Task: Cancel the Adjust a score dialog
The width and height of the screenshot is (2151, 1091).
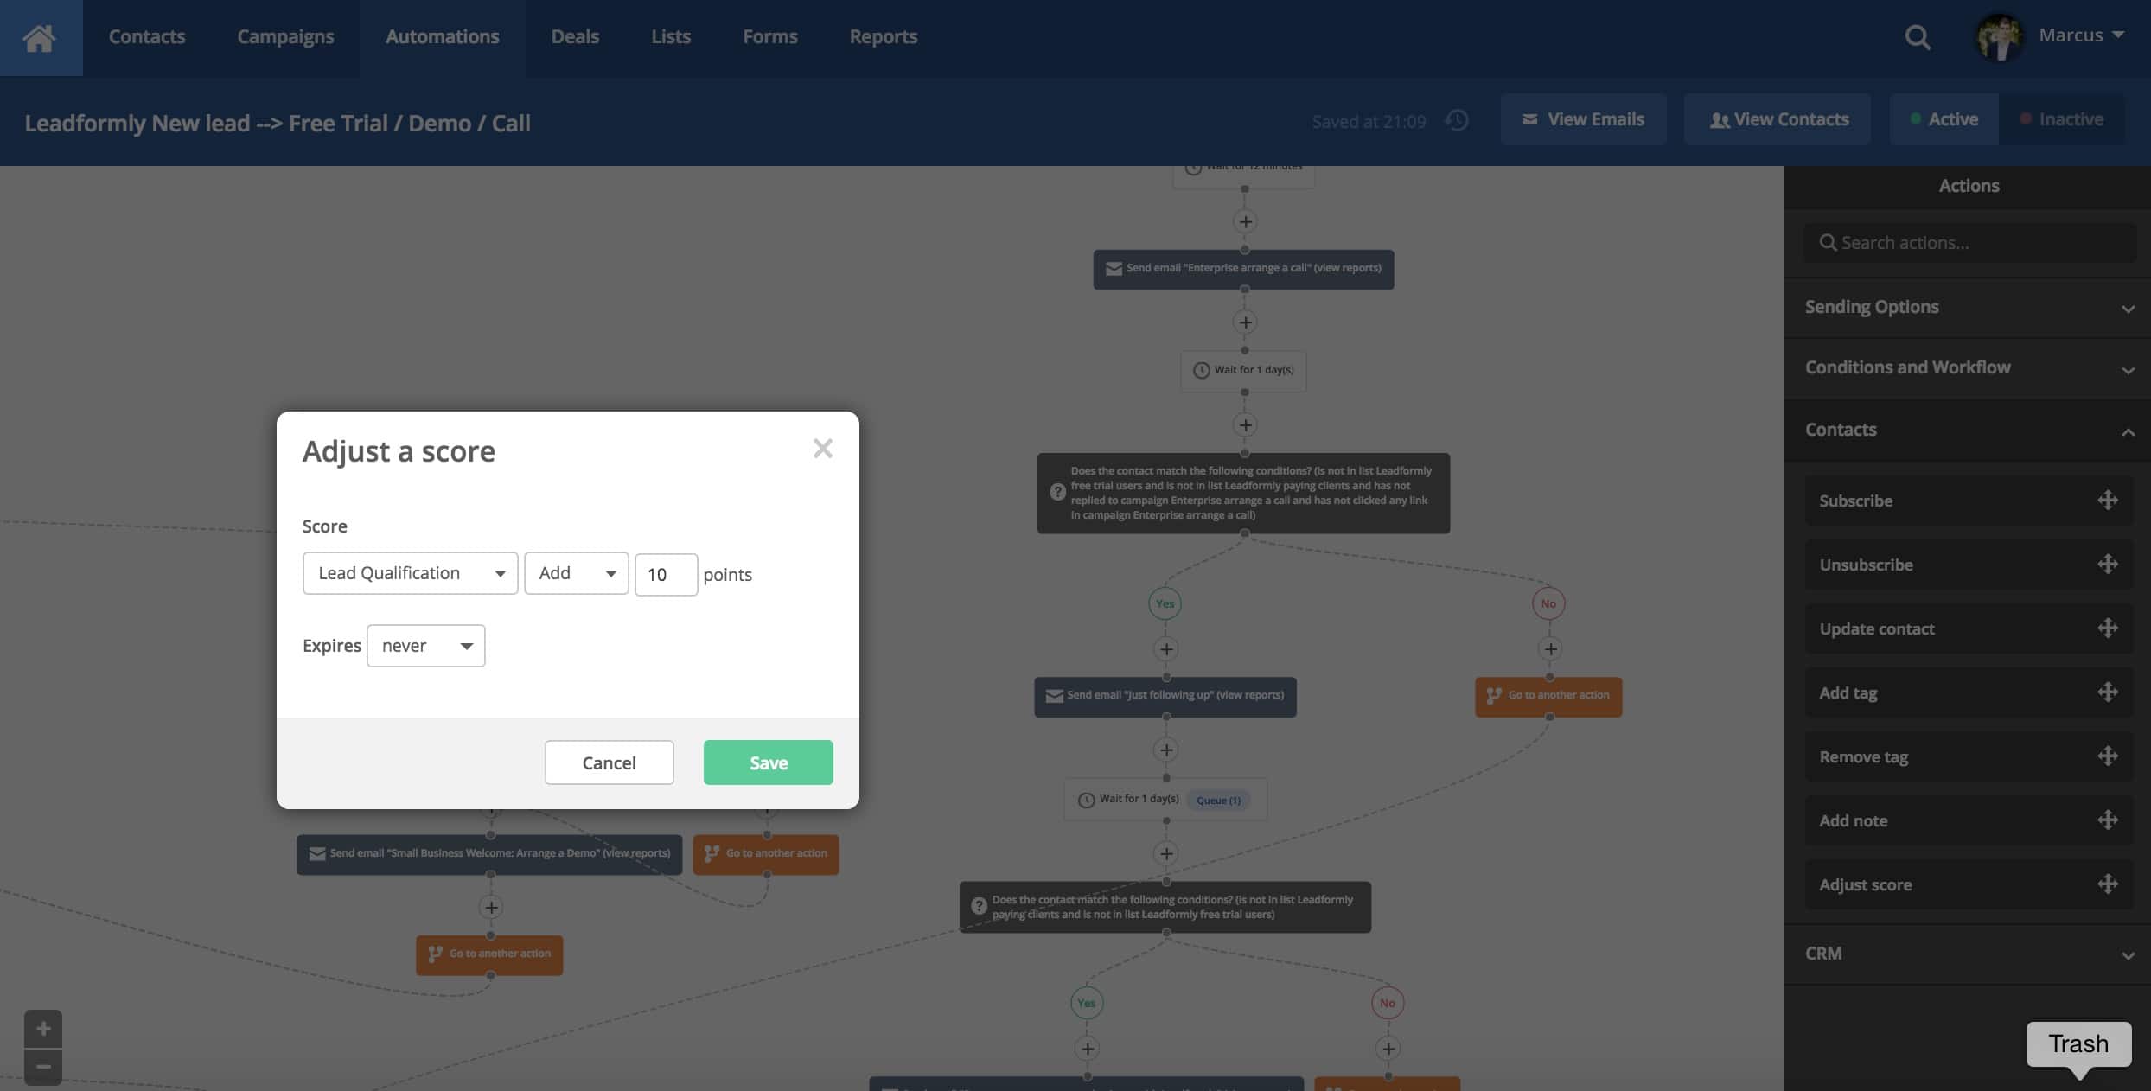Action: click(x=610, y=762)
